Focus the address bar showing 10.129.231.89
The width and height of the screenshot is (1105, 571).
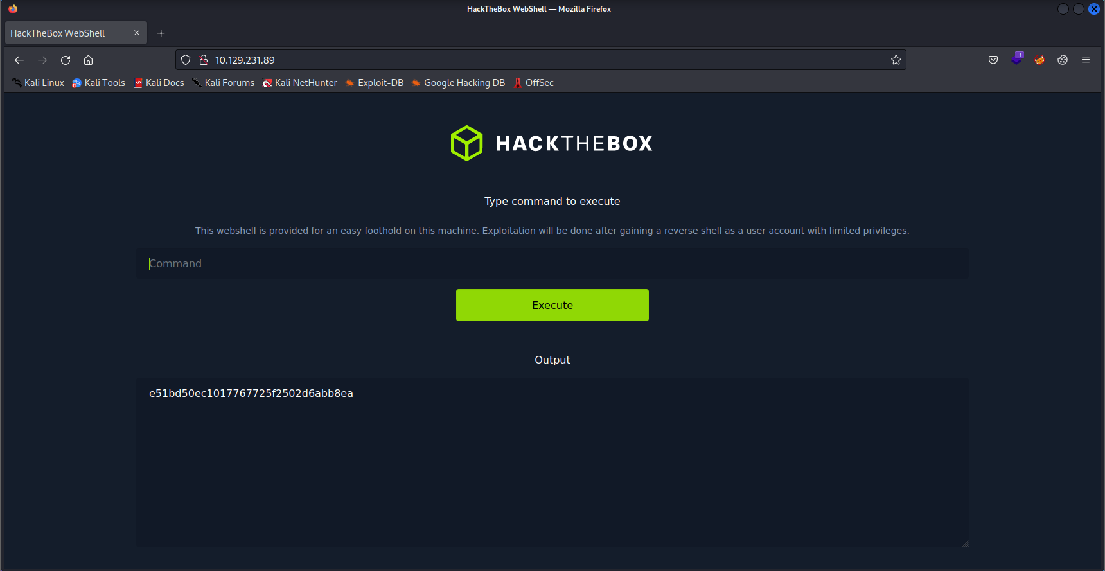[x=541, y=60]
